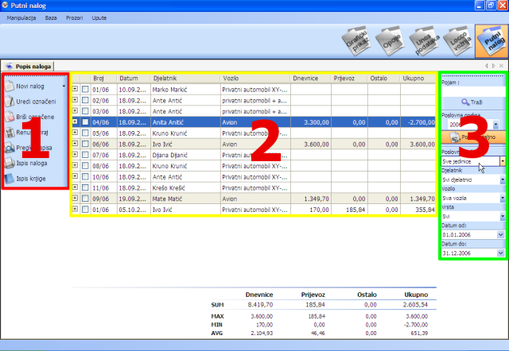Screen dimensions: 509x351
Task: Sort by the Datum column header
Action: click(134, 79)
